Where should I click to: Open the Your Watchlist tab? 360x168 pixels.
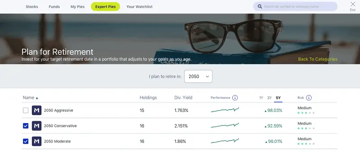tap(139, 7)
